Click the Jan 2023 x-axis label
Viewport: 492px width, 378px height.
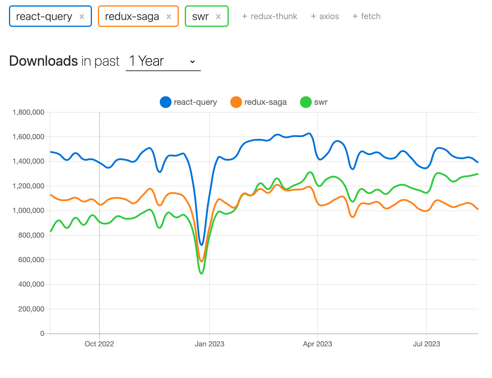pos(210,344)
